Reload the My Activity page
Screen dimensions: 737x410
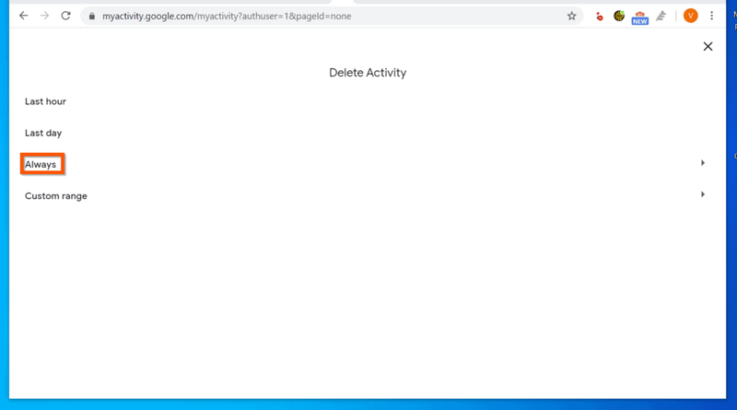point(65,16)
